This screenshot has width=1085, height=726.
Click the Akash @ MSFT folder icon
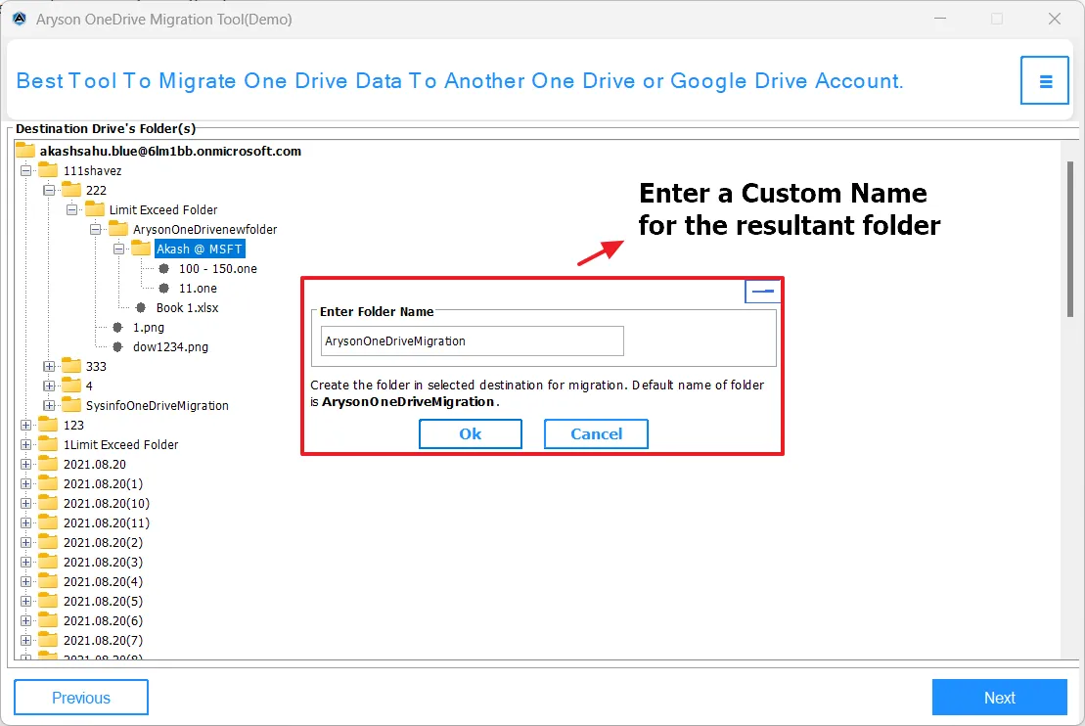[142, 249]
